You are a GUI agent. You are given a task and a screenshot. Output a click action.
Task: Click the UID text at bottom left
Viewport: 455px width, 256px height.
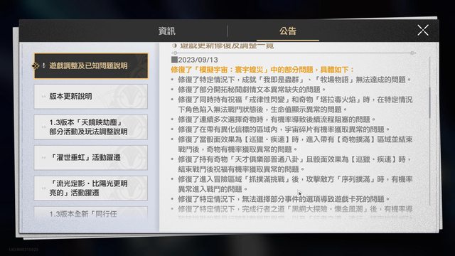click(23, 250)
